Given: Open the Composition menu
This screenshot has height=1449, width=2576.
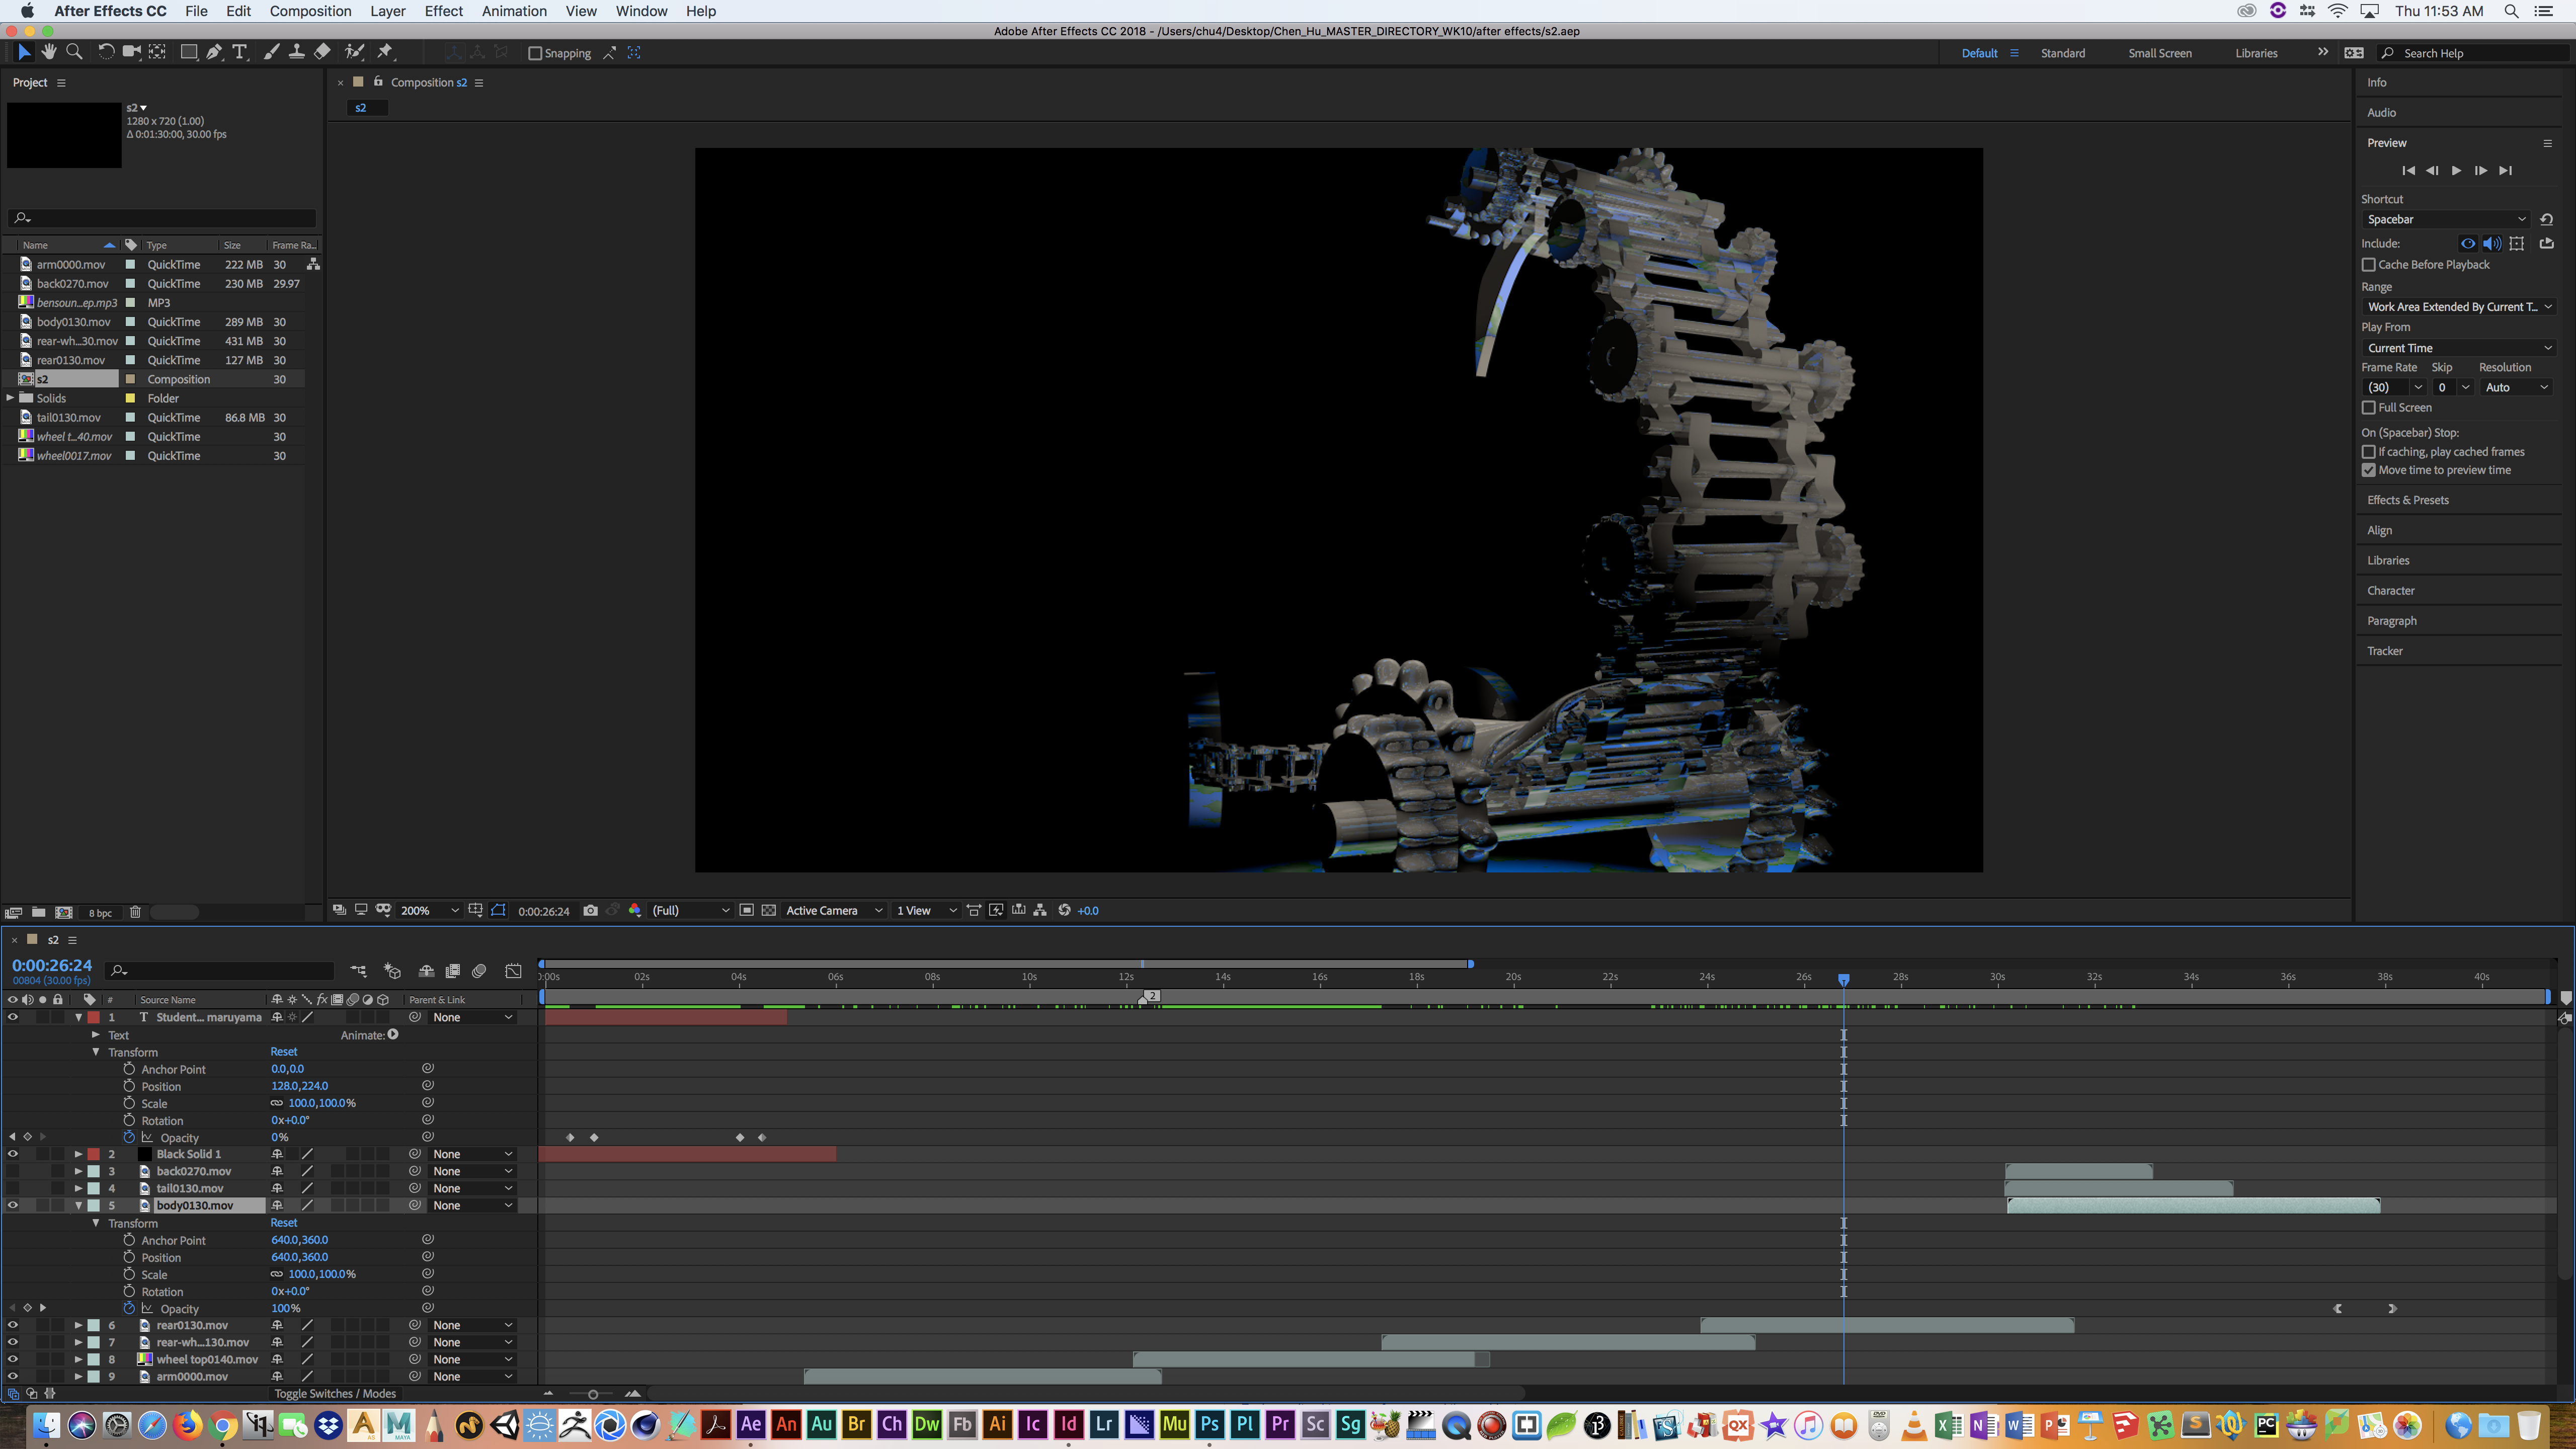Looking at the screenshot, I should tap(310, 11).
